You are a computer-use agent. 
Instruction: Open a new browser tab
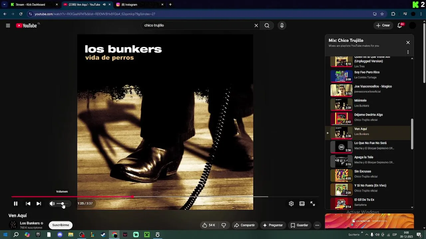click(170, 5)
